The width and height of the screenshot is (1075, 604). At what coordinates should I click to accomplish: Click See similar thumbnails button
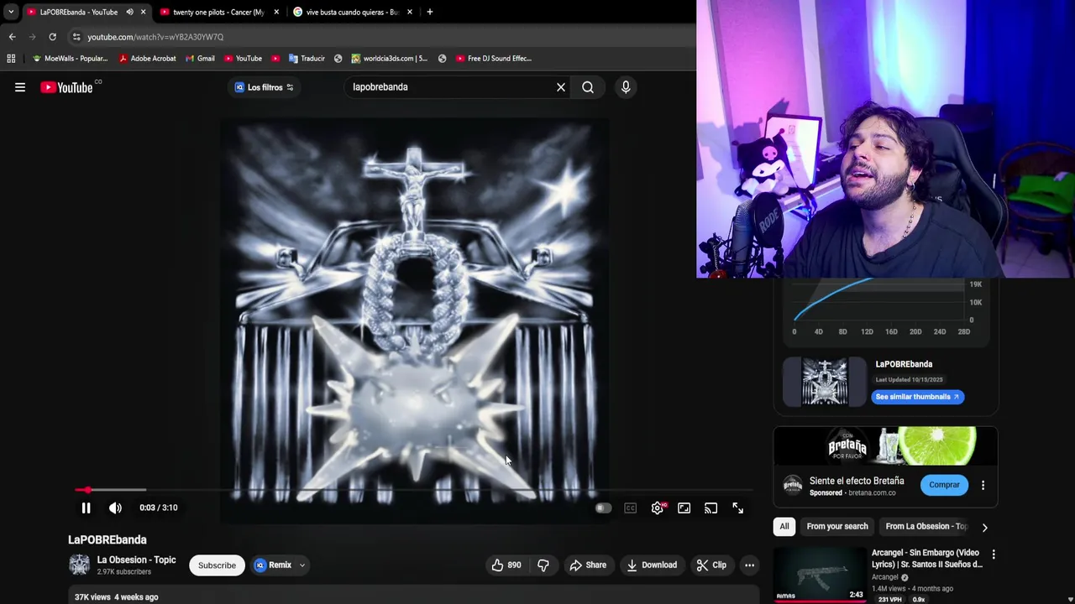coord(918,397)
